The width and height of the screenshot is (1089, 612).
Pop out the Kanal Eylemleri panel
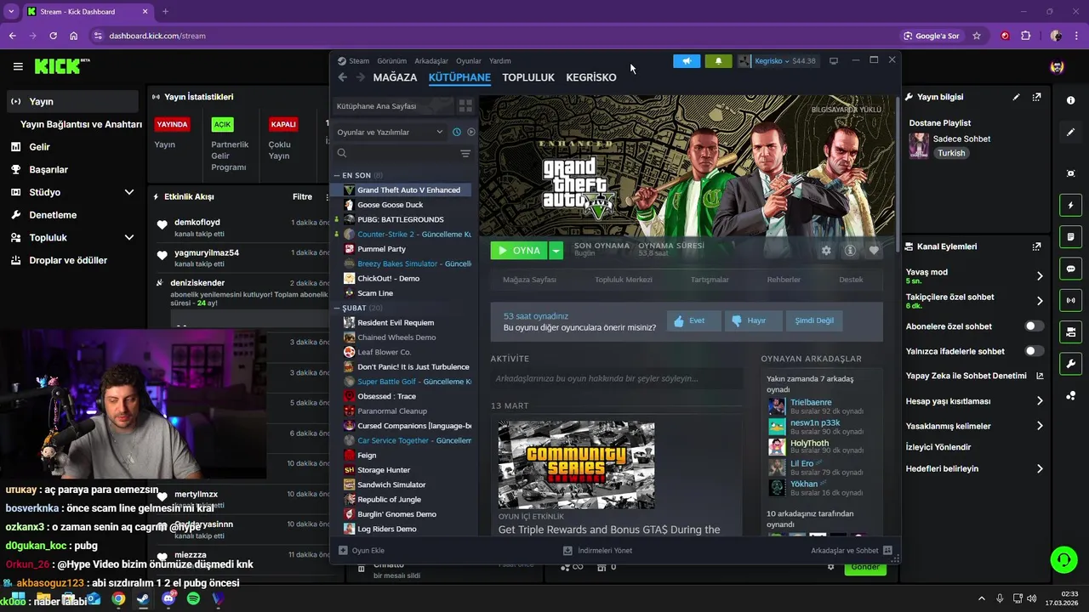[x=1036, y=246]
